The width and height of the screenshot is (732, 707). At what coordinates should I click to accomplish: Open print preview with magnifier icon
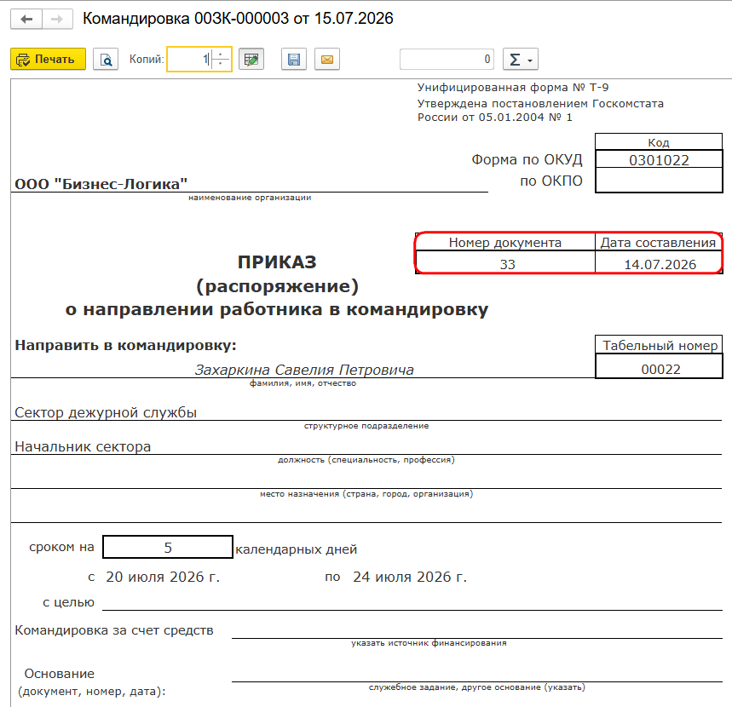coord(106,60)
